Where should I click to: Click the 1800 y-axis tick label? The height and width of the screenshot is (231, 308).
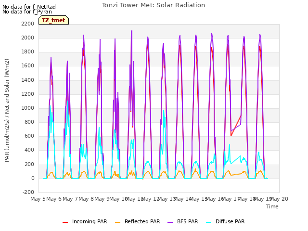[28, 52]
